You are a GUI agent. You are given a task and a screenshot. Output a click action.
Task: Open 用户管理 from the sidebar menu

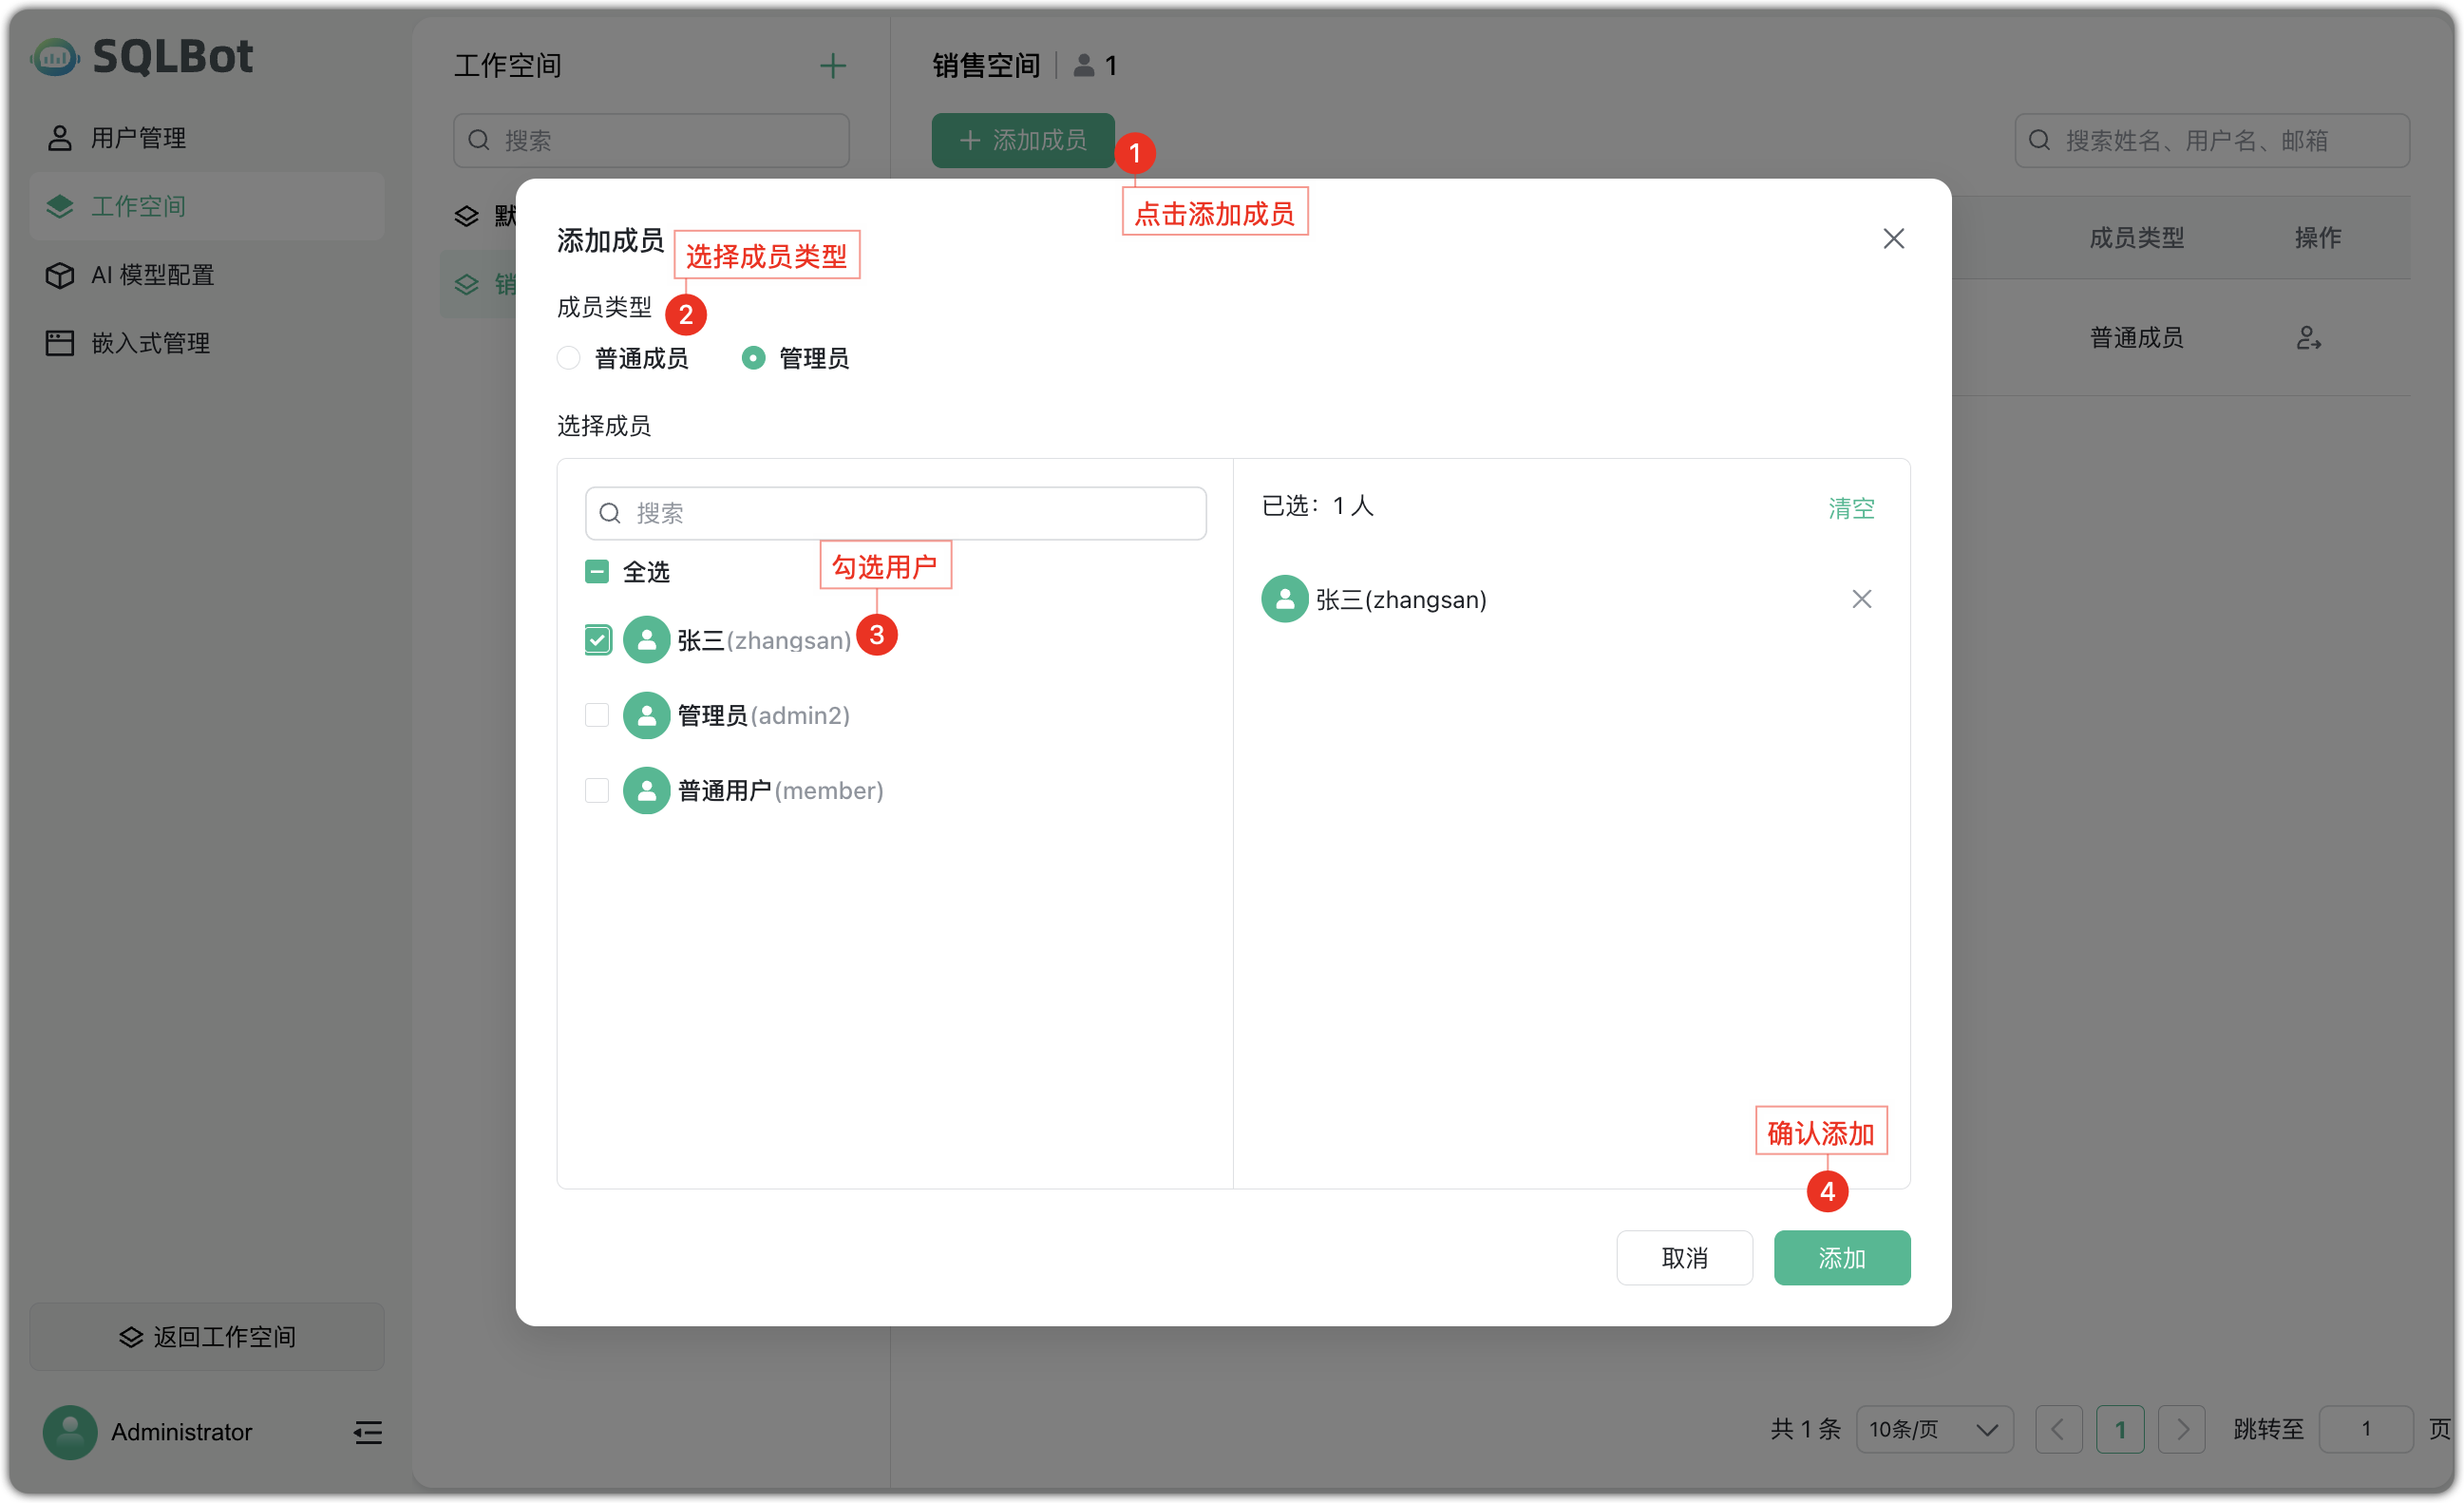click(137, 137)
